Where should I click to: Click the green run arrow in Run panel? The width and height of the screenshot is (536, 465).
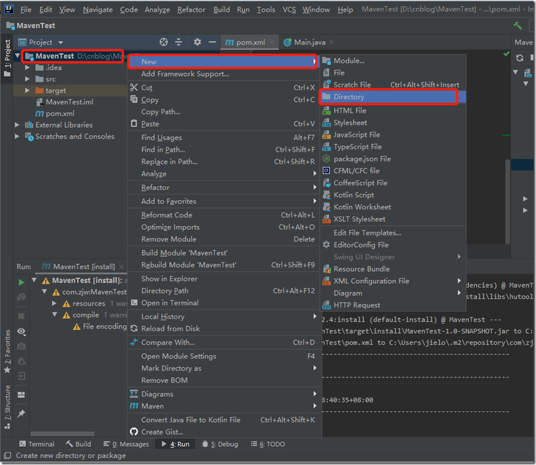click(21, 282)
